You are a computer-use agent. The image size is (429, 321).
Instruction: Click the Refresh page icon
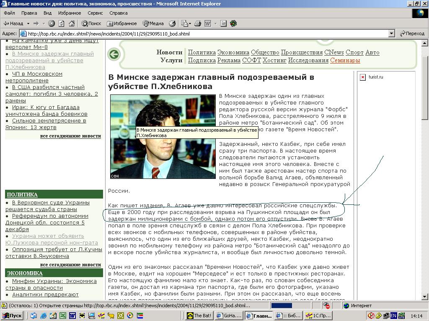(x=62, y=23)
